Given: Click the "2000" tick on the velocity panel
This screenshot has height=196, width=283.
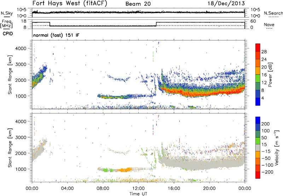Looking at the screenshot, I should 21,153.
